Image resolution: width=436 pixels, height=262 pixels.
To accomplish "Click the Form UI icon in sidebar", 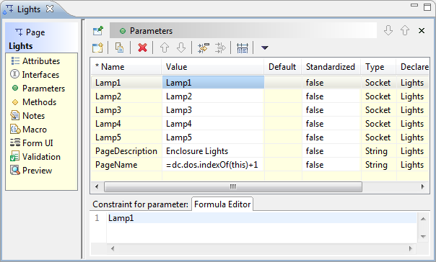I will click(15, 143).
